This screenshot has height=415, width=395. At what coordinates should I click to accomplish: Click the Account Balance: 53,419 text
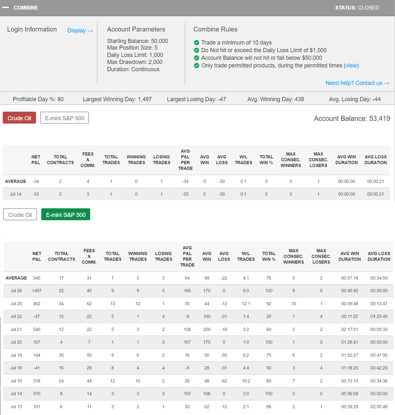pos(352,119)
